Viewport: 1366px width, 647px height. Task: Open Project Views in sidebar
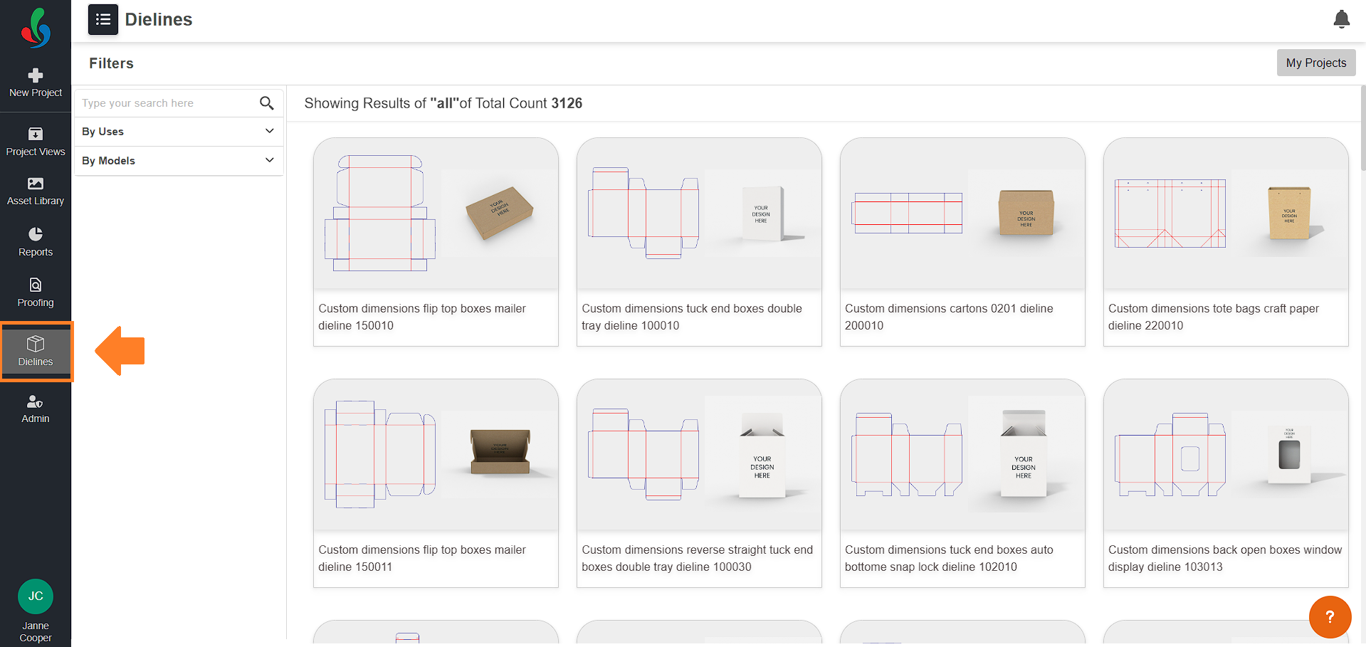coord(36,142)
